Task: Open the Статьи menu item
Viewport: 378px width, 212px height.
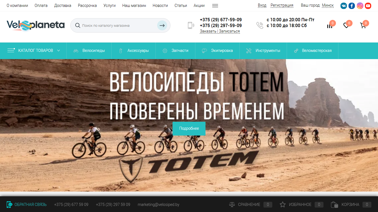Action: [x=181, y=6]
